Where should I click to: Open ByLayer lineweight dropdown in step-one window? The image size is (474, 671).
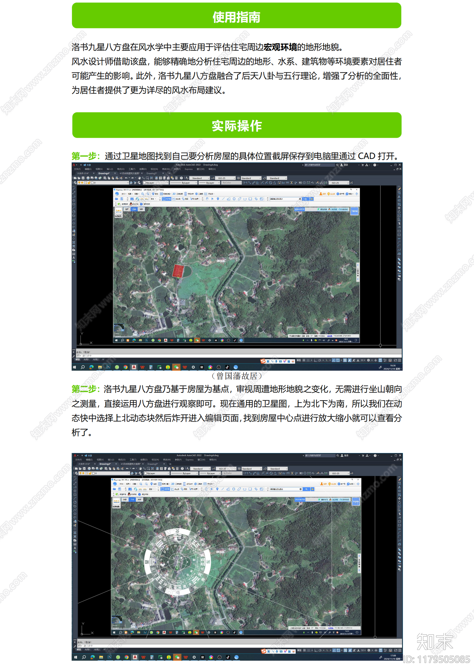209,183
